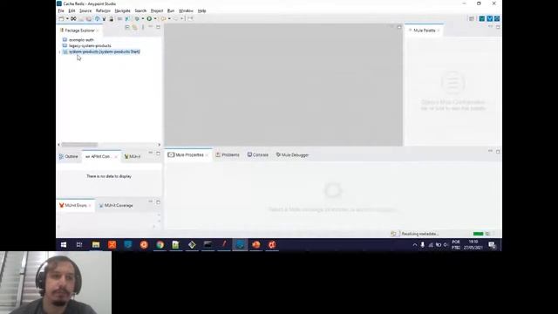
Task: Switch to the MUnit Coverage tab
Action: tap(116, 206)
